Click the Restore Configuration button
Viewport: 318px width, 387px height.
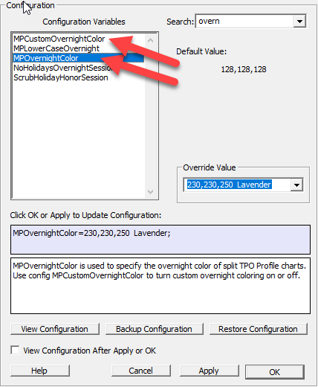(x=258, y=329)
